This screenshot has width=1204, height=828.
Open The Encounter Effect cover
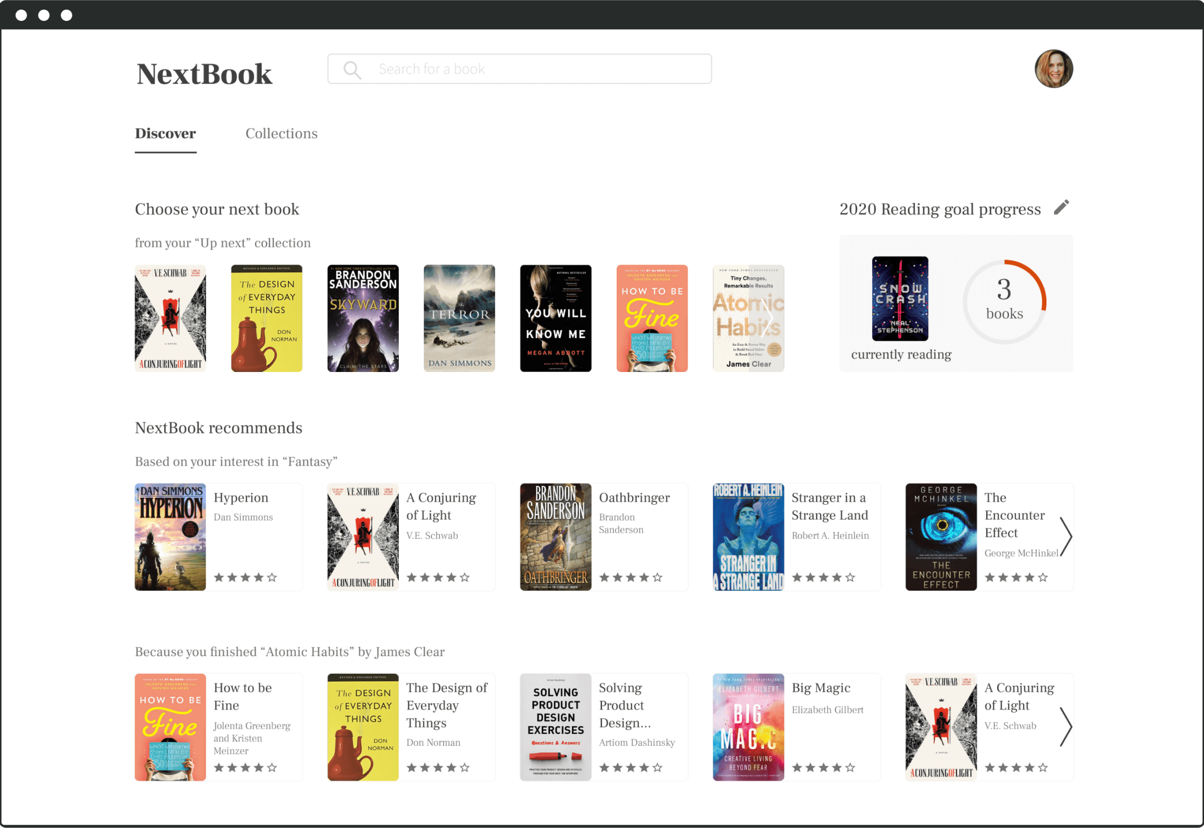tap(941, 537)
